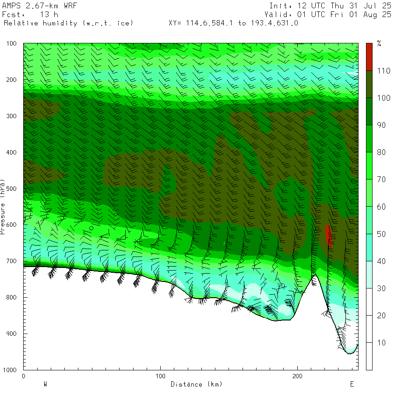Click the 30-40% pale aqua legend segment
Image resolution: width=394 pixels, height=394 pixels.
[x=369, y=274]
